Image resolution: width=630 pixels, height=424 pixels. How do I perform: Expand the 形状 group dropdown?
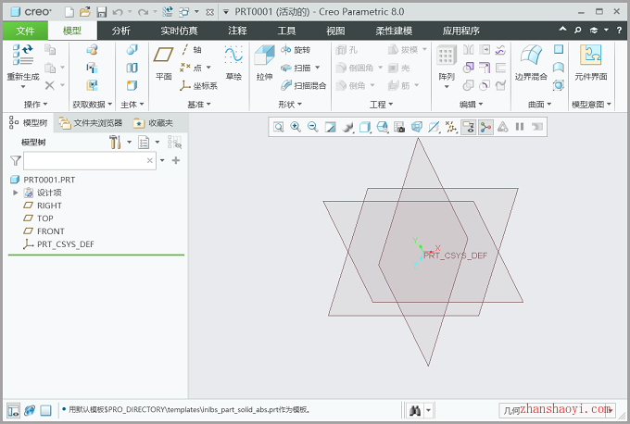coord(290,105)
